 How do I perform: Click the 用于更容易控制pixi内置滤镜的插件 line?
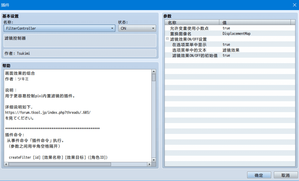point(40,96)
